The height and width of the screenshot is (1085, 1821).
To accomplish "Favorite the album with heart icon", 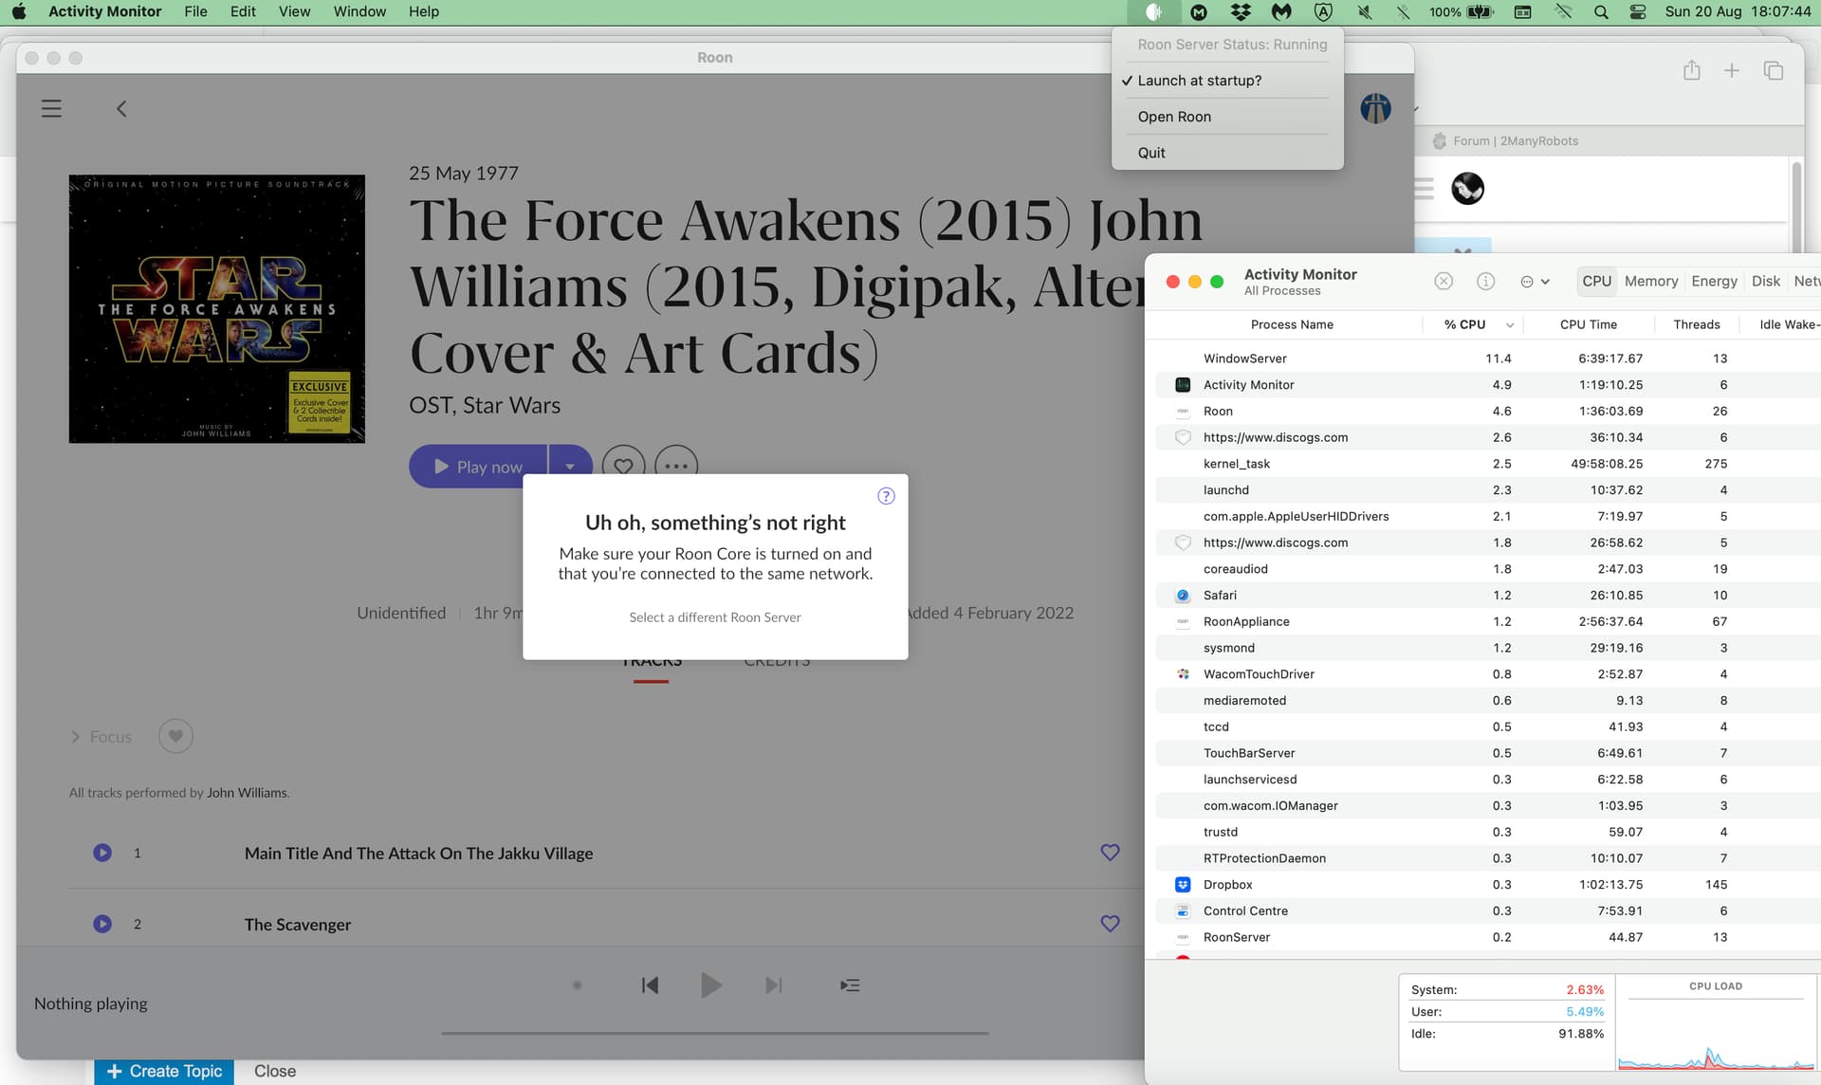I will [x=623, y=466].
